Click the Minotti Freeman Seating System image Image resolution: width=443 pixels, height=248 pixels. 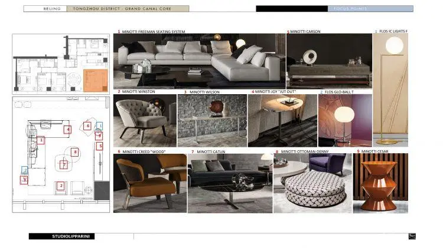[200, 61]
